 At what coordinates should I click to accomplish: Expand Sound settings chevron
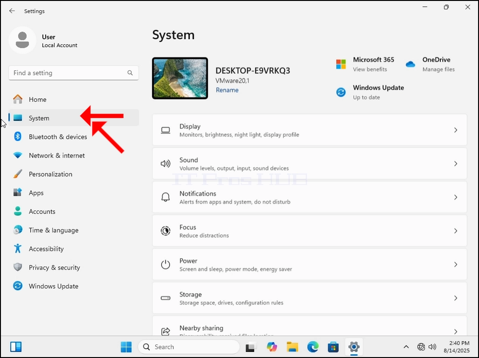456,164
